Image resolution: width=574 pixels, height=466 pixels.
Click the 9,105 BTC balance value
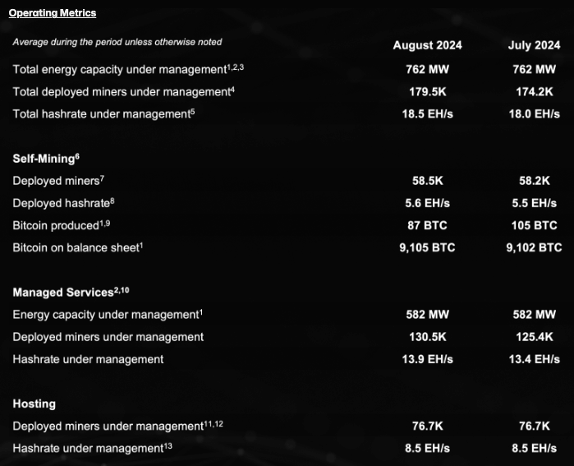point(427,247)
